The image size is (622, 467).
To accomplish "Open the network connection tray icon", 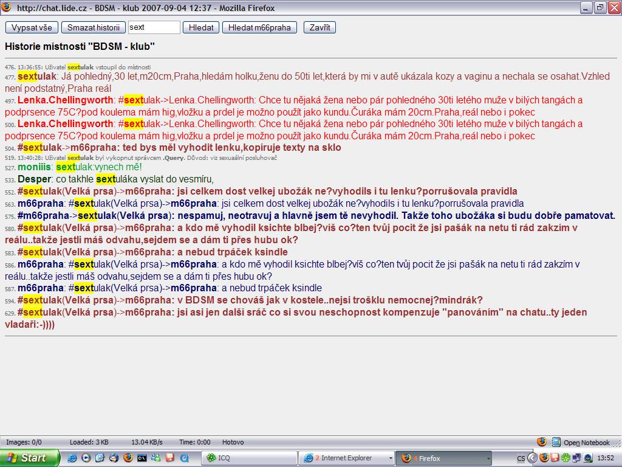I will [x=576, y=458].
